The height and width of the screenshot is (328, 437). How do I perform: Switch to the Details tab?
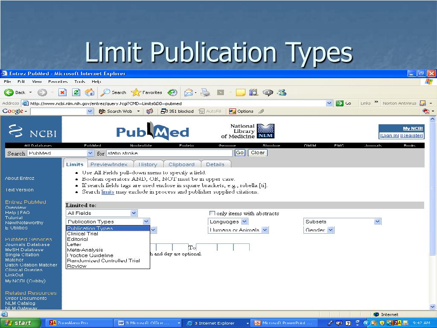(x=216, y=164)
